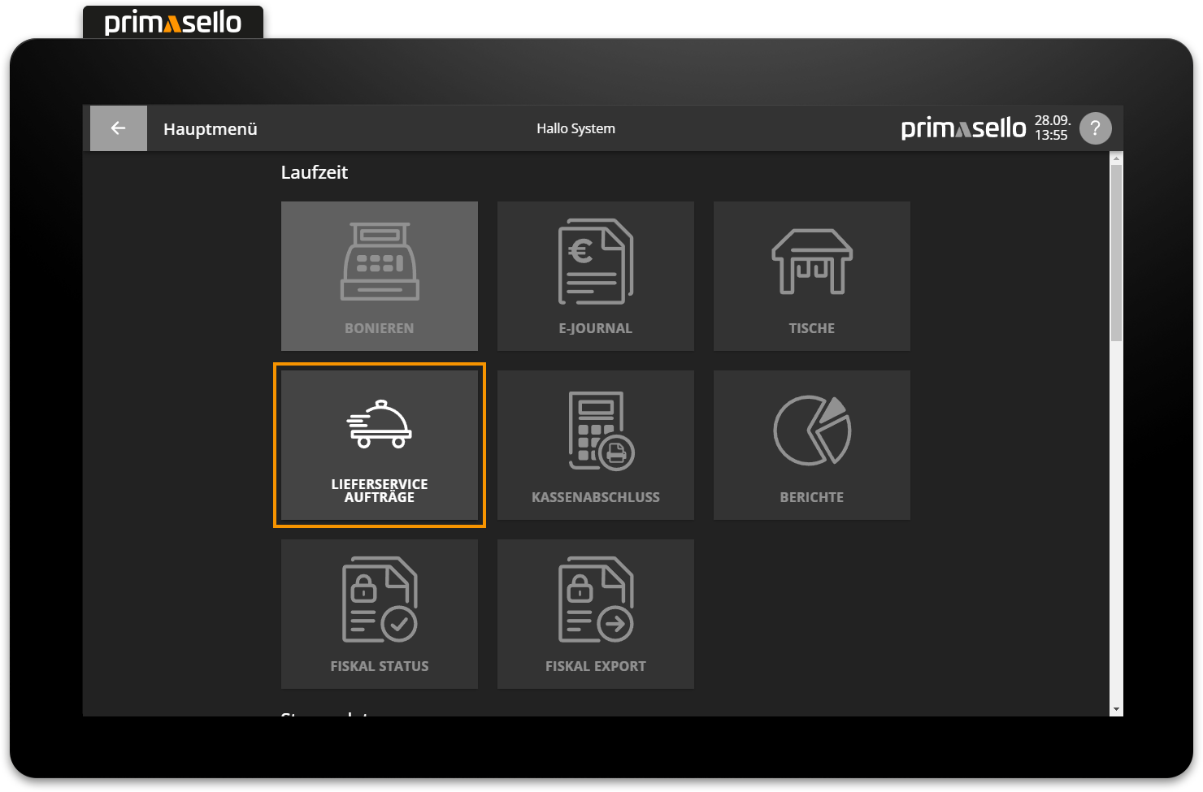Open the Berichte pie chart icon
Viewport: 1203px width, 792px height.
click(x=811, y=431)
